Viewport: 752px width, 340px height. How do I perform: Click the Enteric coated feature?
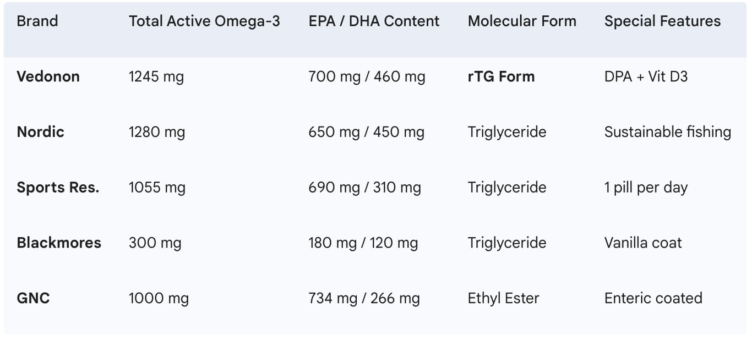pos(653,298)
